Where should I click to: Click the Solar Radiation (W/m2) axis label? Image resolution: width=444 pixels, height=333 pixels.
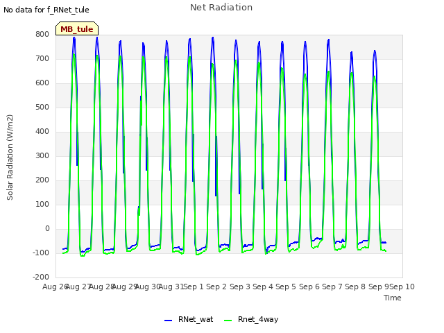pos(10,157)
